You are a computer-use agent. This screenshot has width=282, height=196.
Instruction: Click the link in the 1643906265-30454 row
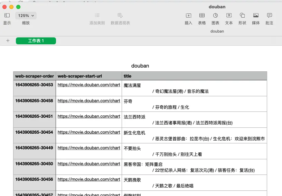tap(89, 132)
